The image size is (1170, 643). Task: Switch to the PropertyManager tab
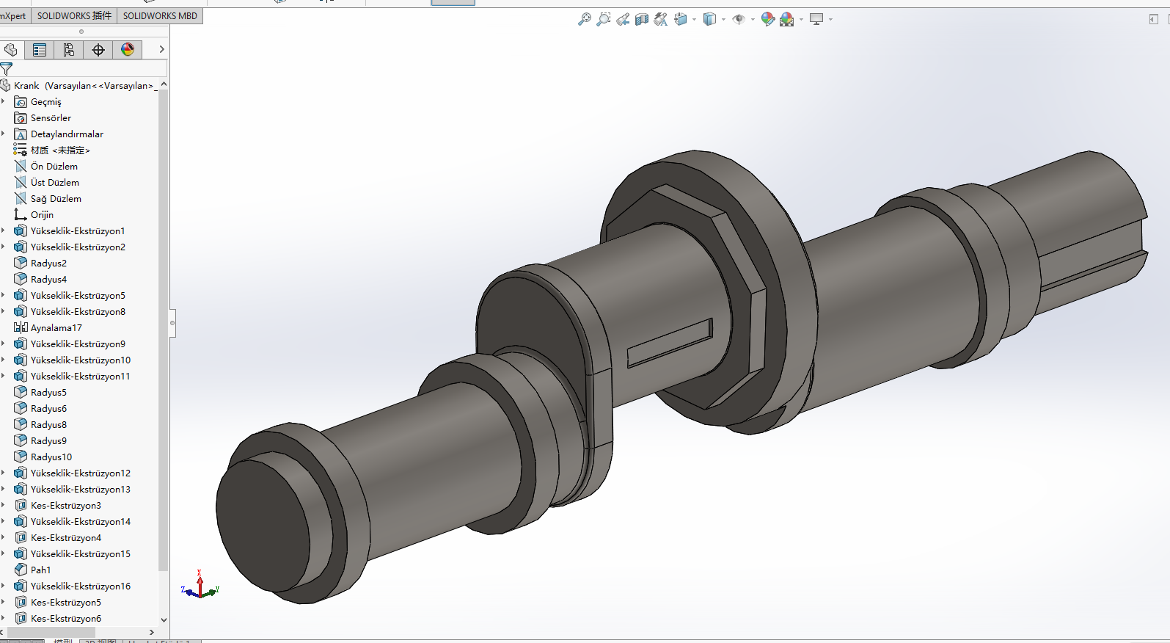[40, 50]
